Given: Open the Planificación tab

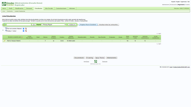Looking at the screenshot, I should point(19,9).
